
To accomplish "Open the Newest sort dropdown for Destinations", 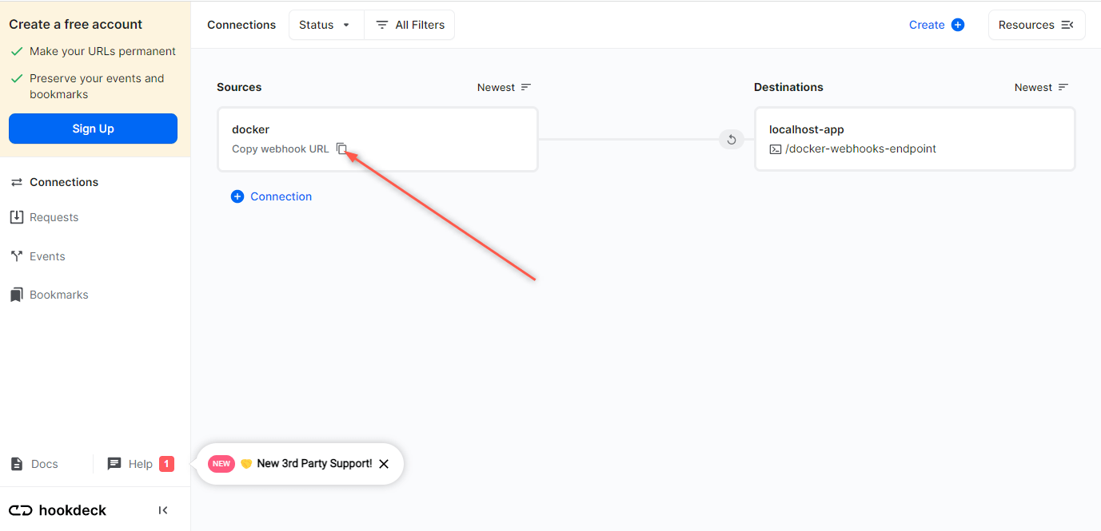I will [x=1041, y=87].
